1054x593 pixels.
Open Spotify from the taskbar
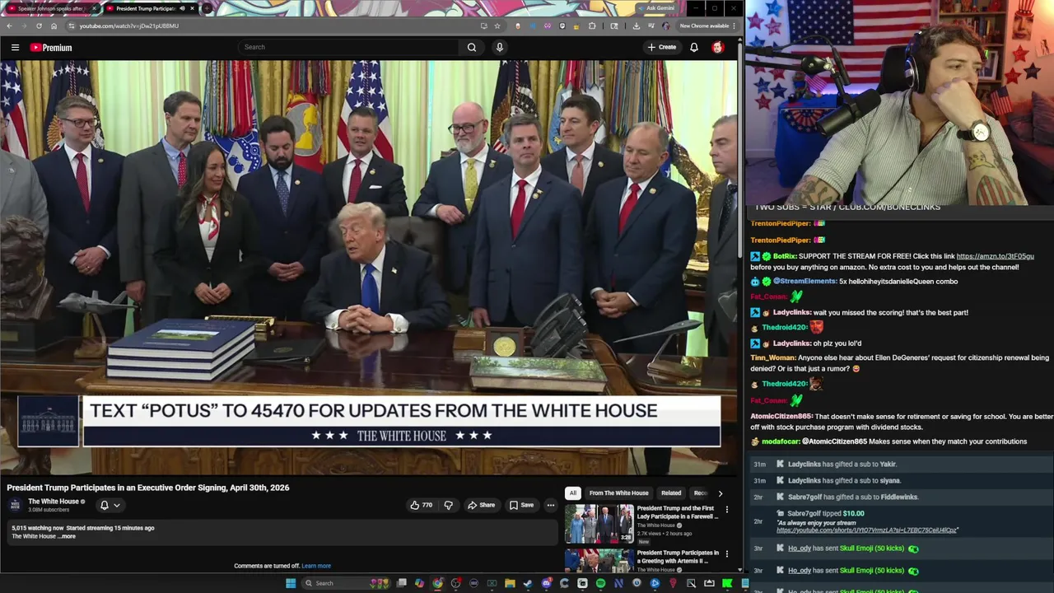coord(600,583)
